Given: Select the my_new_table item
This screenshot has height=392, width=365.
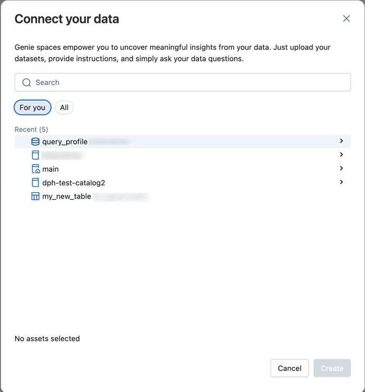Looking at the screenshot, I should [67, 197].
